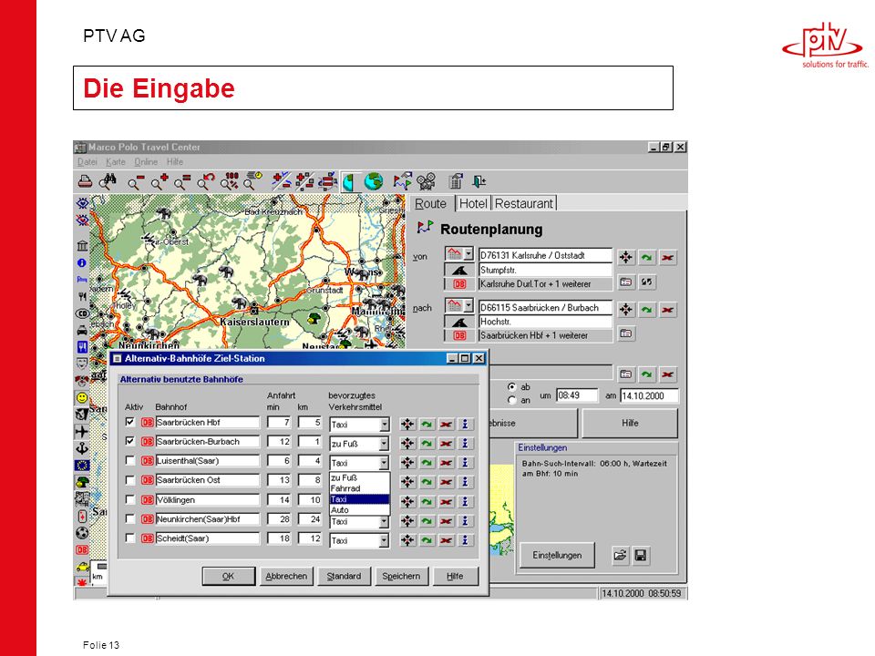
Task: Select the half-globe map view icon
Action: (349, 182)
